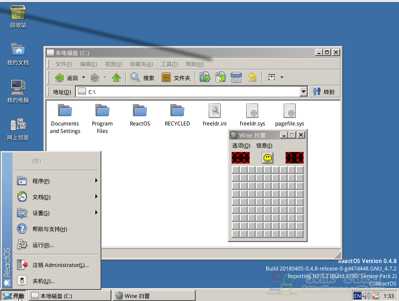Click the green Back arrow icon

59,77
